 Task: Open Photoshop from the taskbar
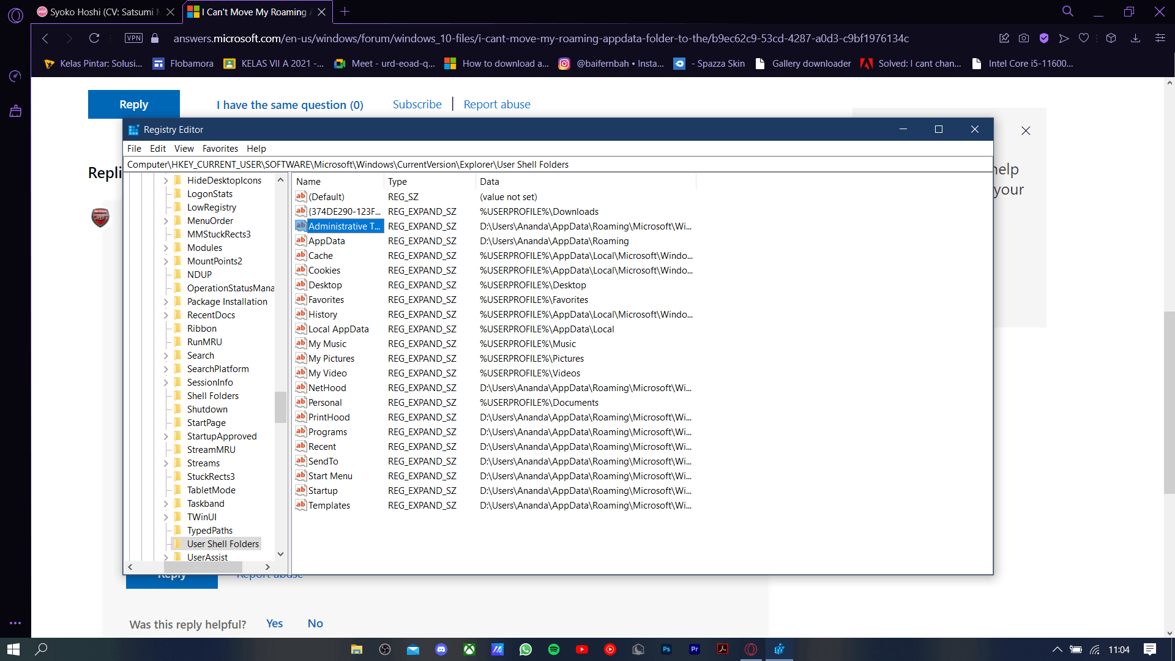666,649
